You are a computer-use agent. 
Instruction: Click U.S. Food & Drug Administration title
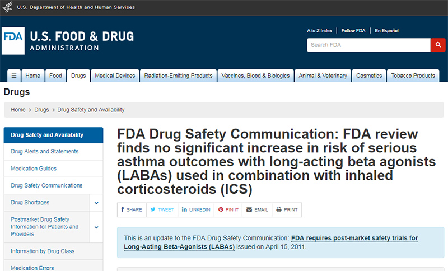[82, 40]
